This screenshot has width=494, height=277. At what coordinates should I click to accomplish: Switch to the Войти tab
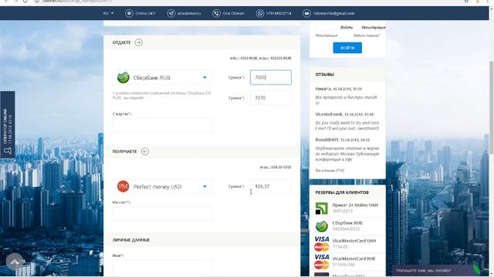click(x=347, y=28)
